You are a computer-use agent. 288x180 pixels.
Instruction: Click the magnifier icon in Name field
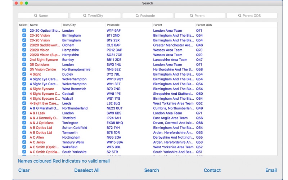[x=36, y=16]
